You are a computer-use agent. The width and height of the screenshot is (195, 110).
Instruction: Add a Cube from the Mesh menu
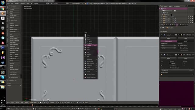pos(90,37)
